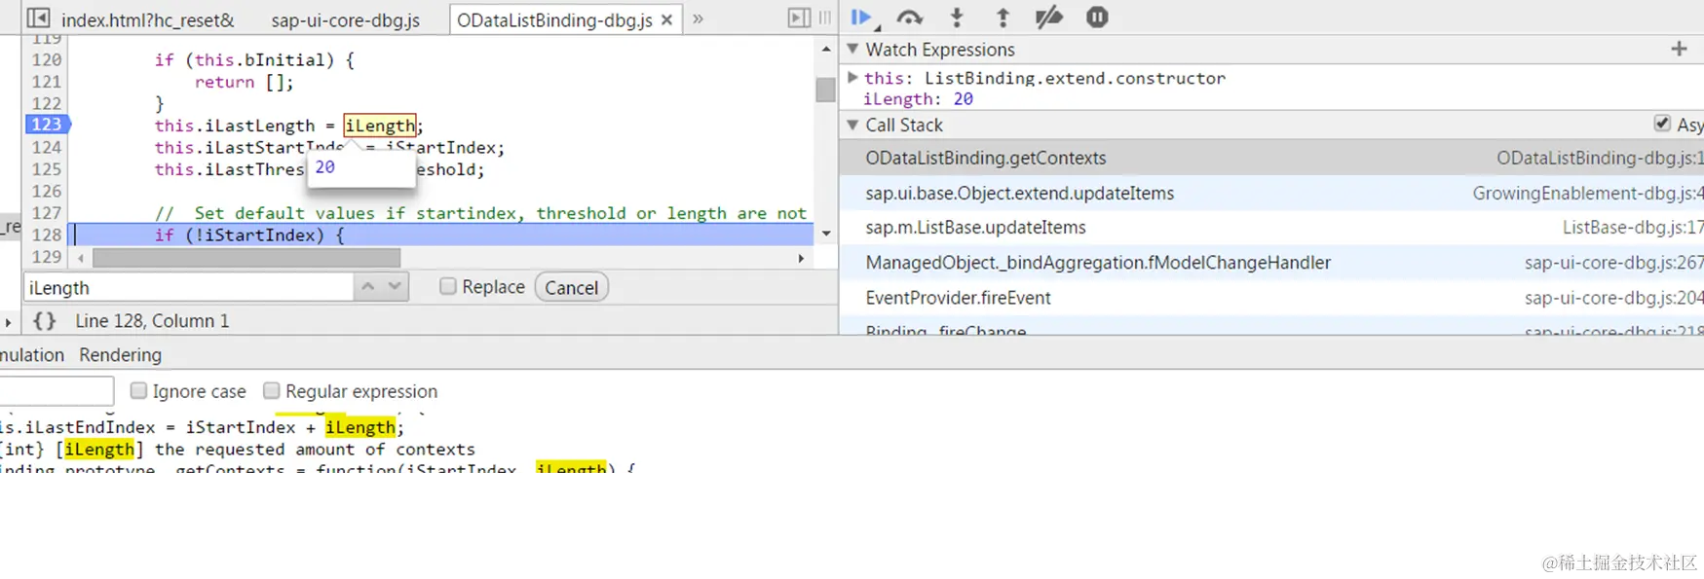Click breakpoint marker on line 123
This screenshot has width=1704, height=579.
coord(48,125)
